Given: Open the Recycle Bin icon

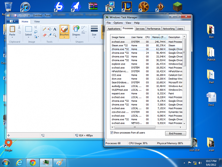Looking at the screenshot, I should point(8,7).
